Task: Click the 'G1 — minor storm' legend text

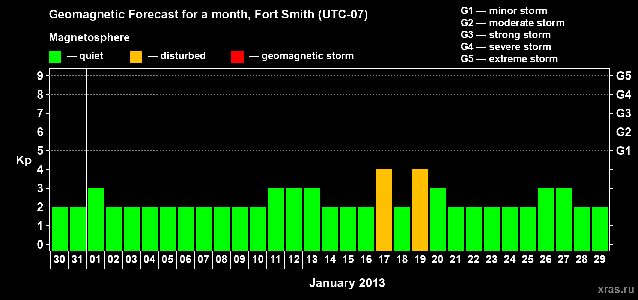Action: 504,11
